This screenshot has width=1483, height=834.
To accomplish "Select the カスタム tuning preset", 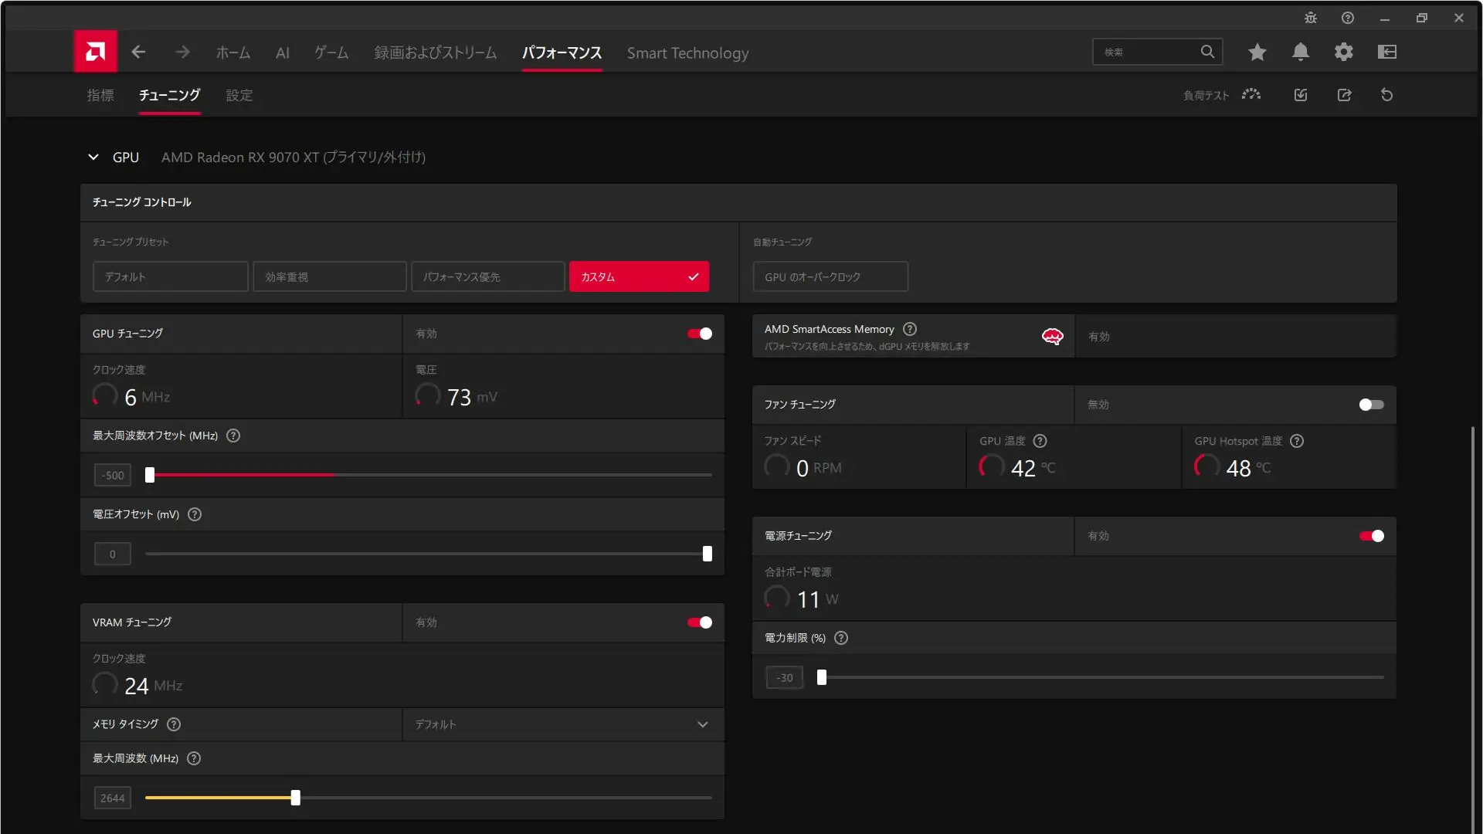I will (x=640, y=276).
